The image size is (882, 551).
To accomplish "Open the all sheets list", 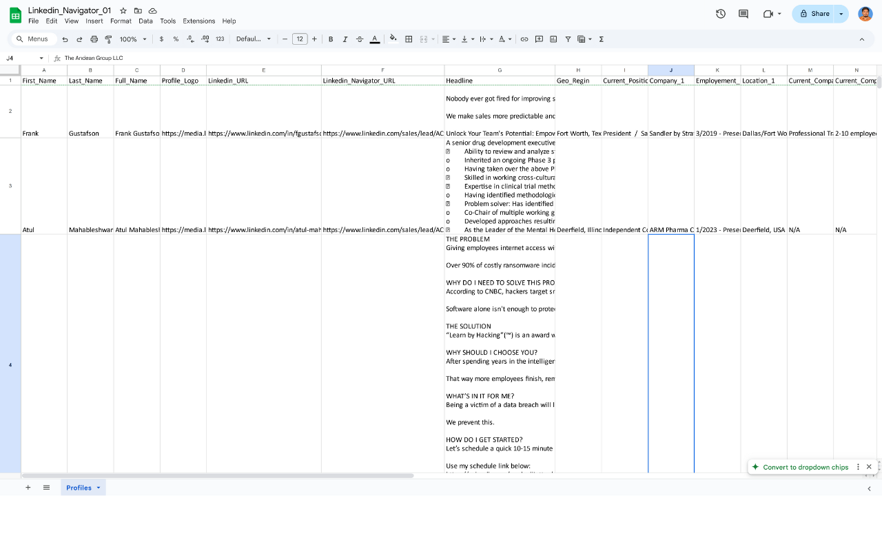I will tap(46, 488).
